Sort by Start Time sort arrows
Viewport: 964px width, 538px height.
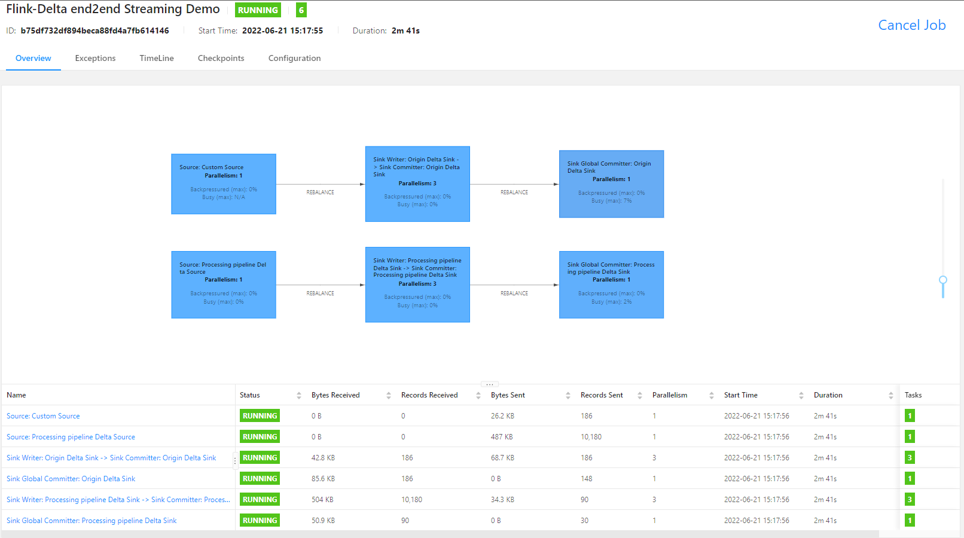pyautogui.click(x=801, y=396)
